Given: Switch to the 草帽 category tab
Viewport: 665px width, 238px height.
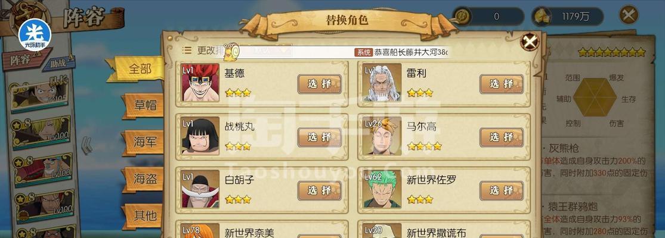Looking at the screenshot, I should point(143,105).
